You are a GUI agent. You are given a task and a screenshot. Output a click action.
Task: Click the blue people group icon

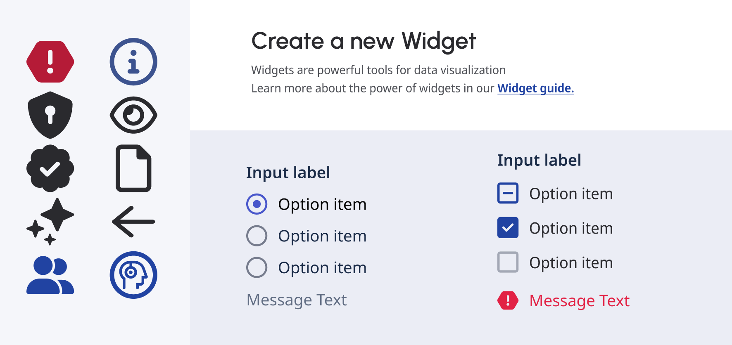[x=50, y=275]
